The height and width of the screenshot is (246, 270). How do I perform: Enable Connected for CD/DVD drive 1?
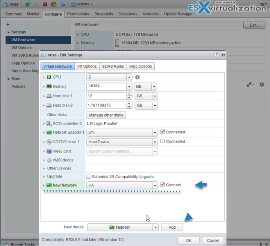pyautogui.click(x=163, y=141)
